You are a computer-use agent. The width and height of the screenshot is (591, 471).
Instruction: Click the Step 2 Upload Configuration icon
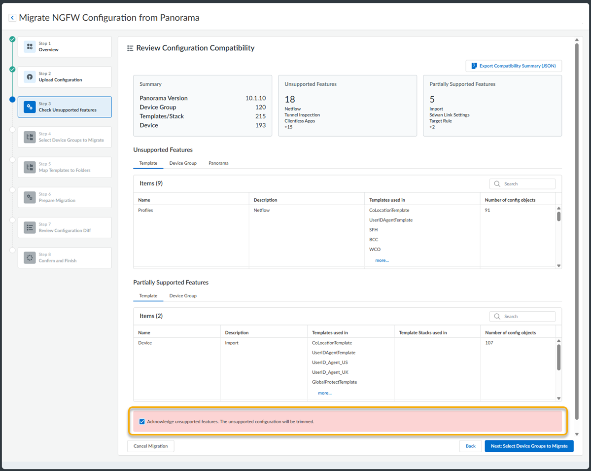point(30,77)
